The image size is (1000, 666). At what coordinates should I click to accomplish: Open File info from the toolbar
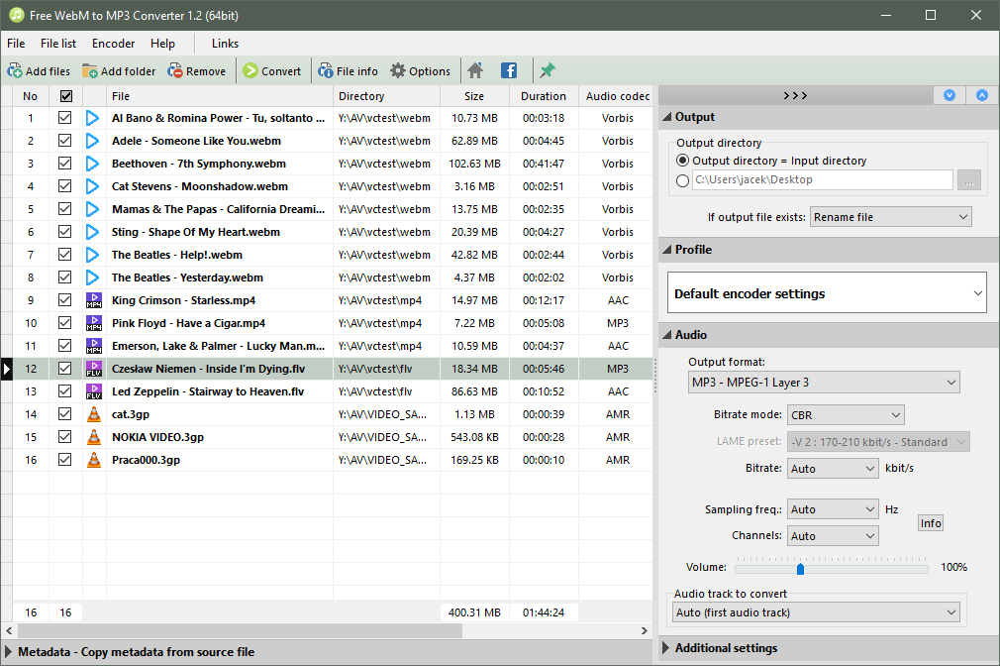[x=326, y=71]
